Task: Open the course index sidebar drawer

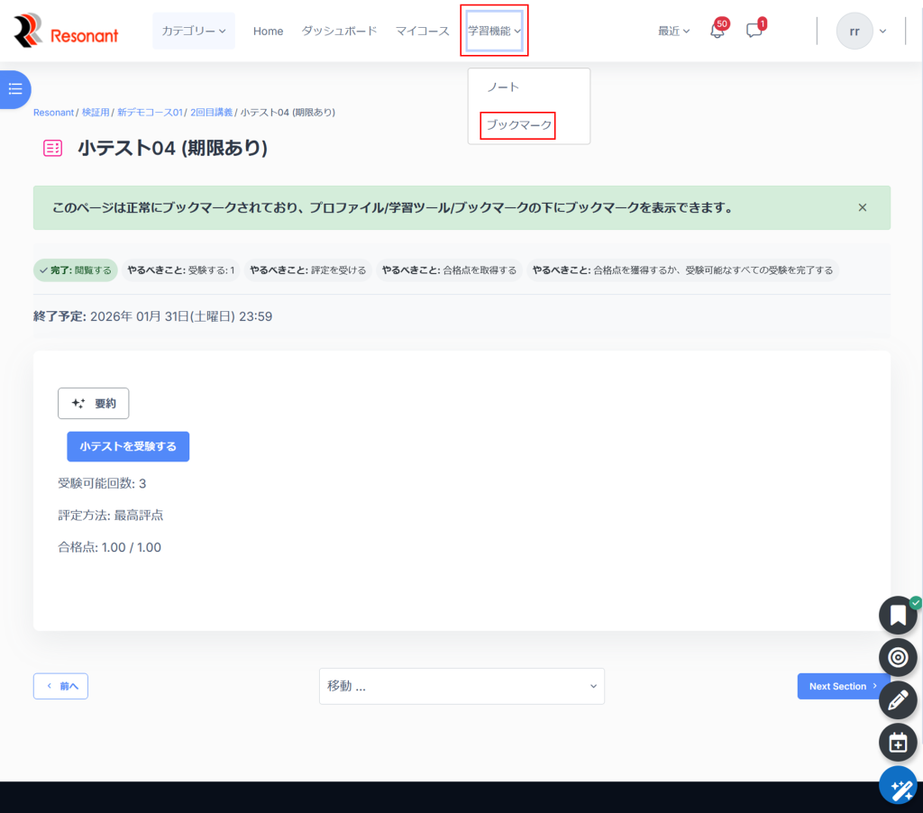Action: 15,89
